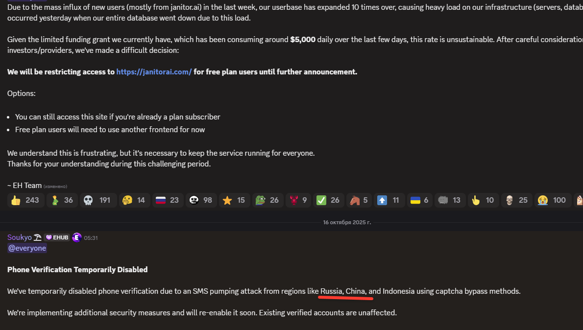Image resolution: width=583 pixels, height=330 pixels.
Task: Click the black-and-white face reaction with 98
Action: pyautogui.click(x=201, y=200)
